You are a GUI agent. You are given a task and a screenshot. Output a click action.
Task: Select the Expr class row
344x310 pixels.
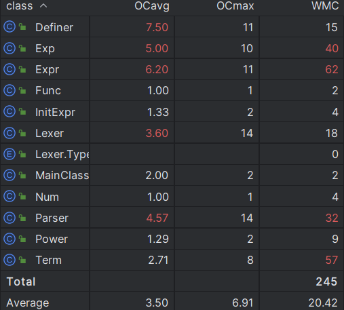172,69
